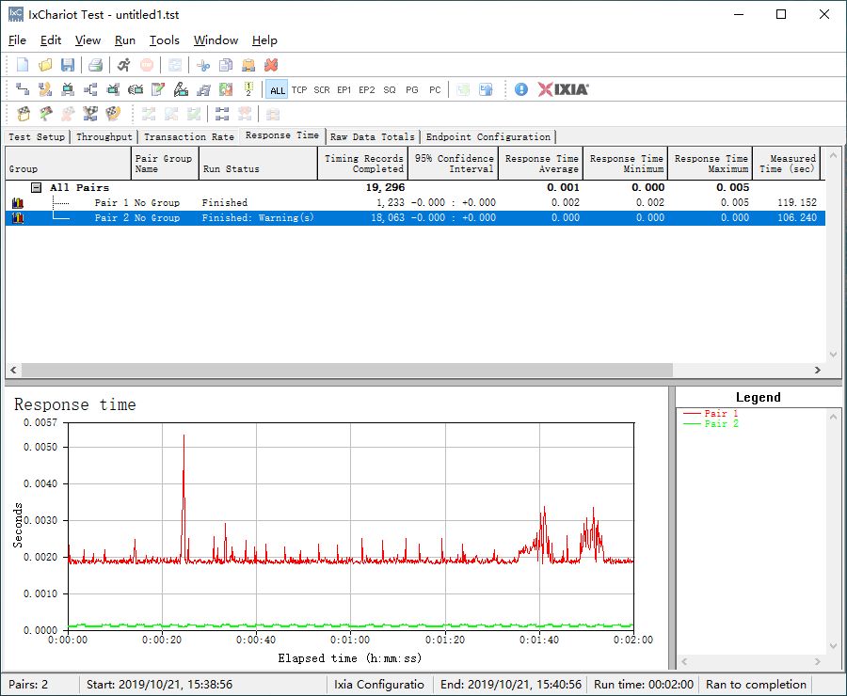Screen dimensions: 847x696
Task: Select the Response Time tab
Action: (x=282, y=135)
